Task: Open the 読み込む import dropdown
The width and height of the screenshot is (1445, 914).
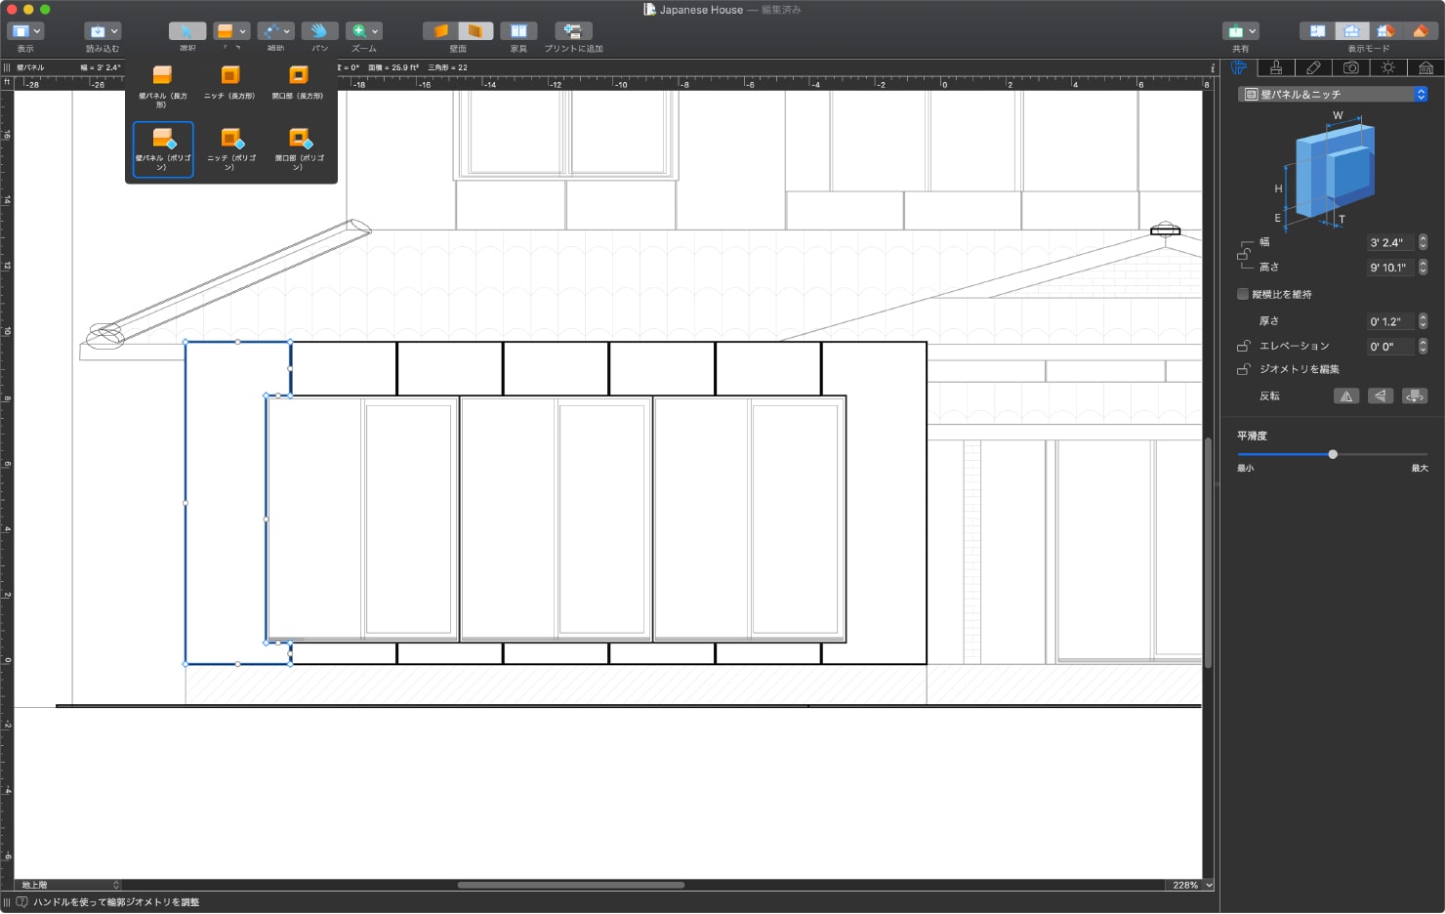Action: pyautogui.click(x=103, y=31)
